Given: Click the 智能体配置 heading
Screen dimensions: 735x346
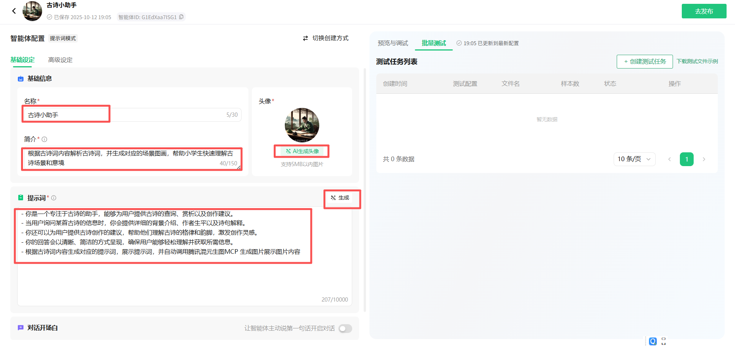Looking at the screenshot, I should click(28, 38).
